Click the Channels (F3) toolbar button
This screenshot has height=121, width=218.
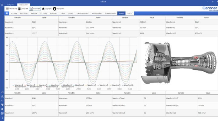pyautogui.click(x=12, y=9)
